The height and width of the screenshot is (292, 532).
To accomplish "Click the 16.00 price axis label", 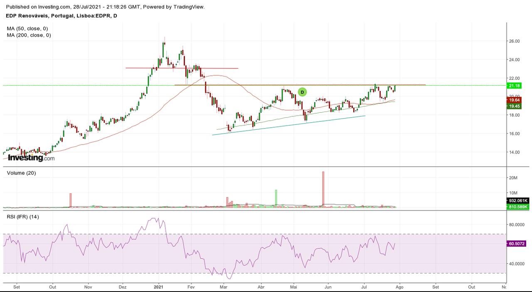I will point(515,134).
